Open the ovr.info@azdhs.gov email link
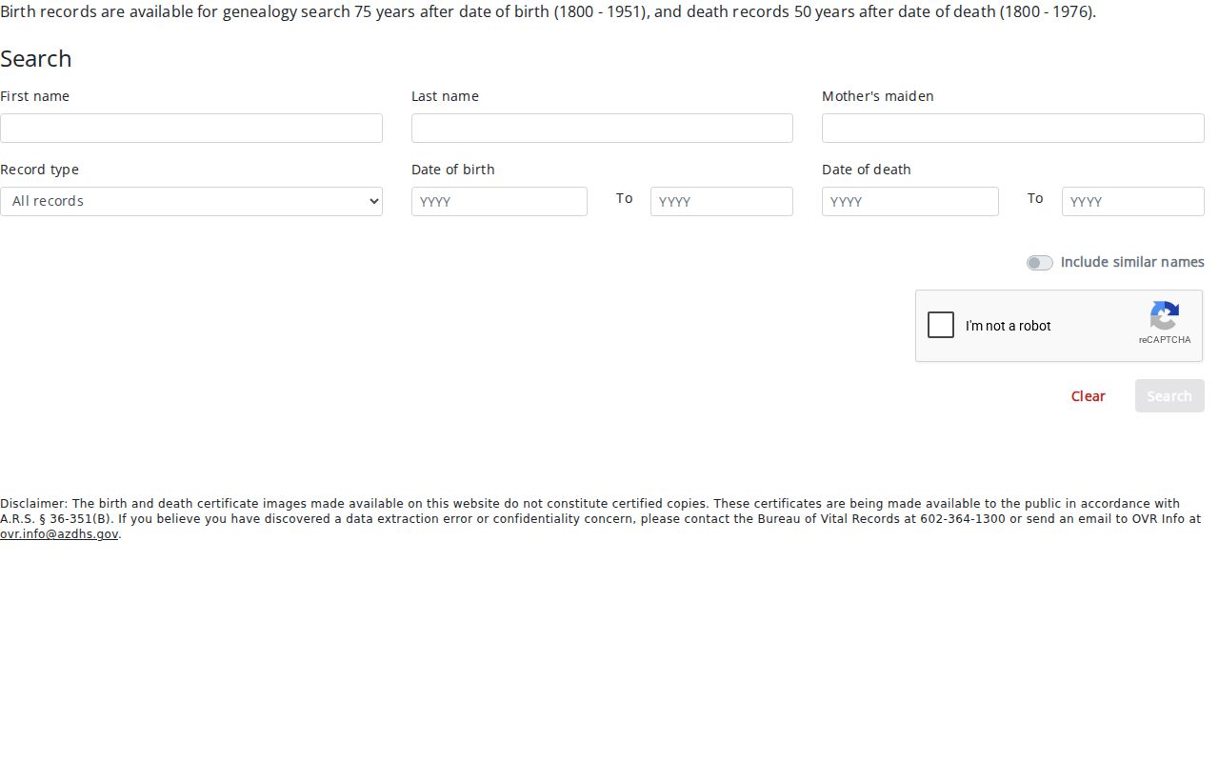The image size is (1219, 762). [59, 534]
